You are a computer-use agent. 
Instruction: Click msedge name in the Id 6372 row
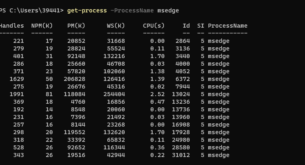219,79
